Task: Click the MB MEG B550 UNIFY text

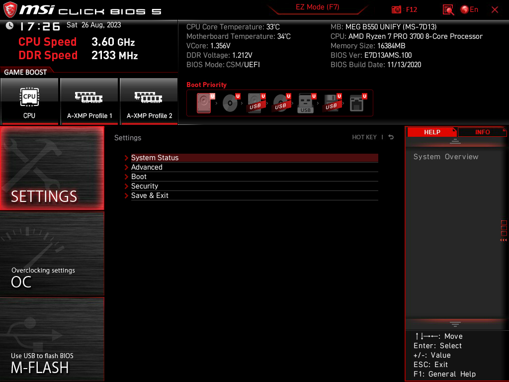Action: [x=383, y=27]
